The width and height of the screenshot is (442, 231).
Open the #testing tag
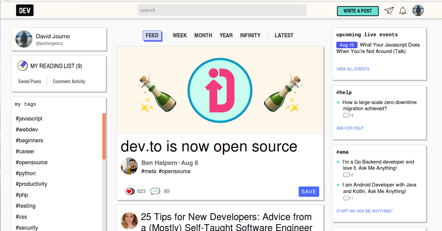(26, 206)
